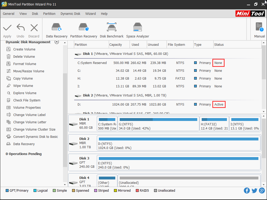This screenshot has height=200, width=267.
Task: Click the Mirrored legend color swatch
Action: coord(115,190)
